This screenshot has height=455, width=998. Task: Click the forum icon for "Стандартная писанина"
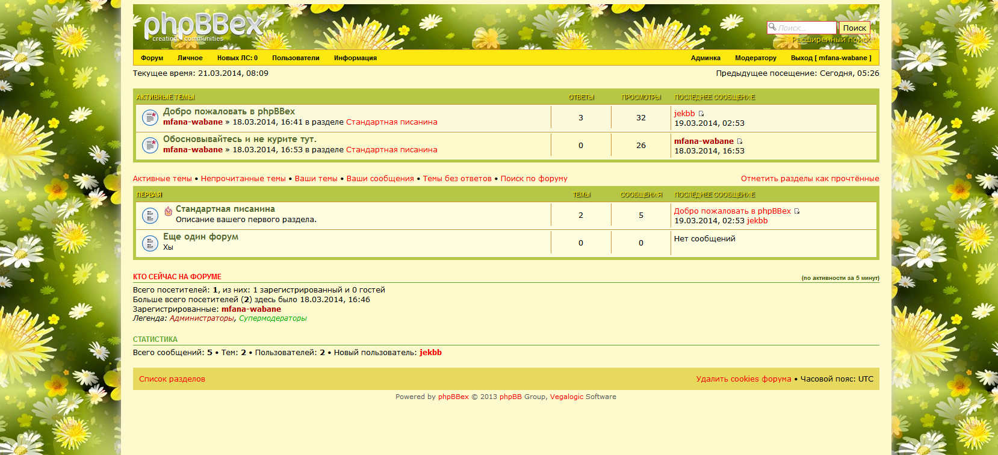[150, 215]
